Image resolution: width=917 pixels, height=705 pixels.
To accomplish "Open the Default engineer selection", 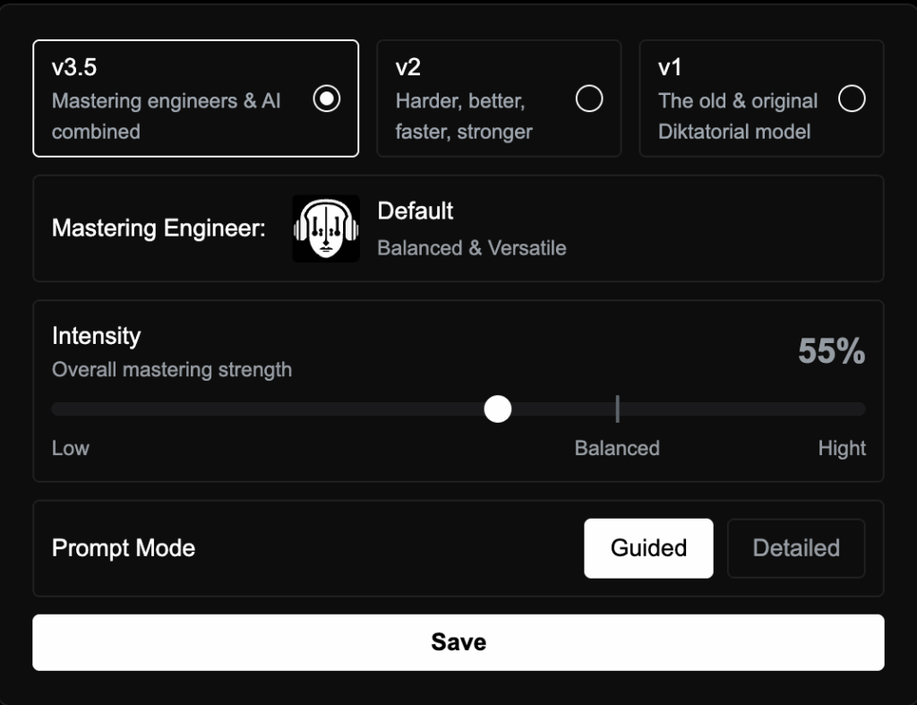I will tap(416, 211).
